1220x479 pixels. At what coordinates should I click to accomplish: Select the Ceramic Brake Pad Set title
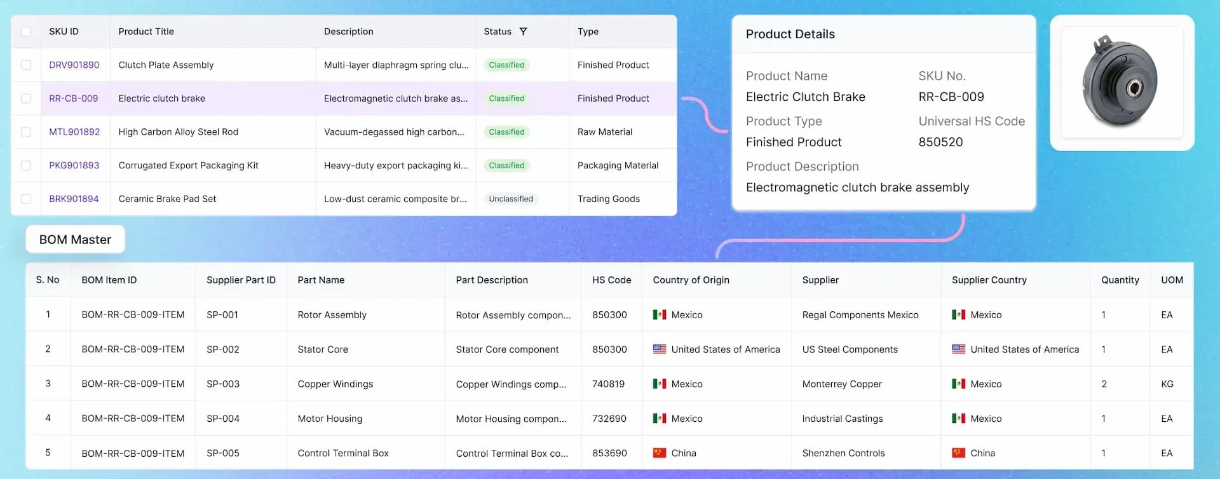(x=167, y=199)
